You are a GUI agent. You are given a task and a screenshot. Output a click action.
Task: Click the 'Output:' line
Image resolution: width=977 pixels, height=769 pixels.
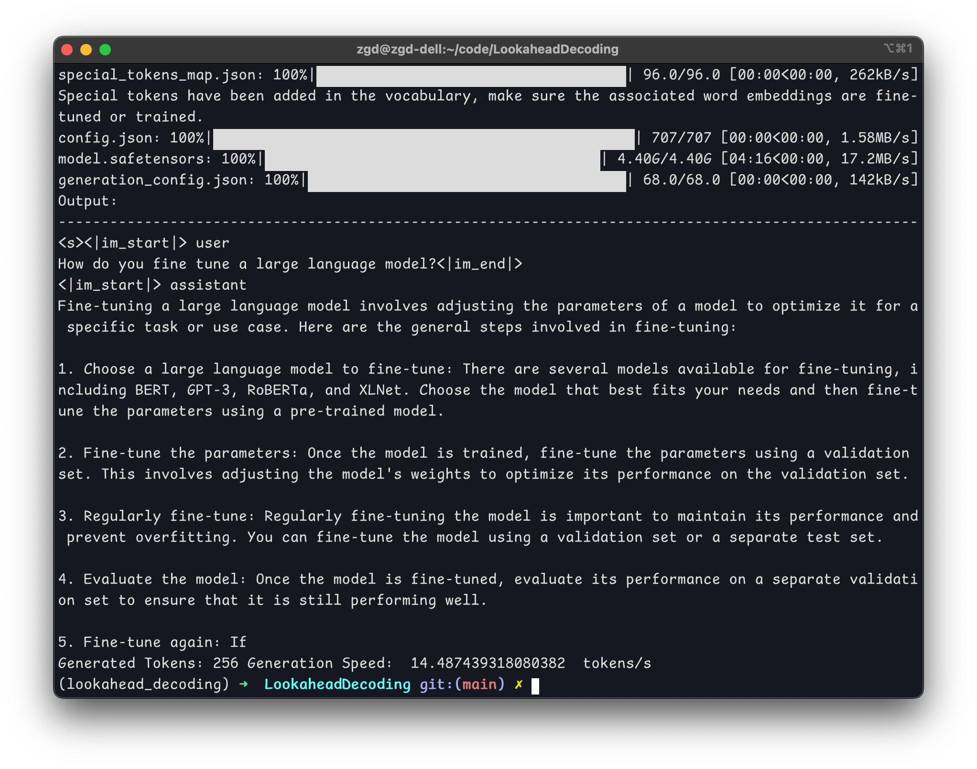coord(87,201)
